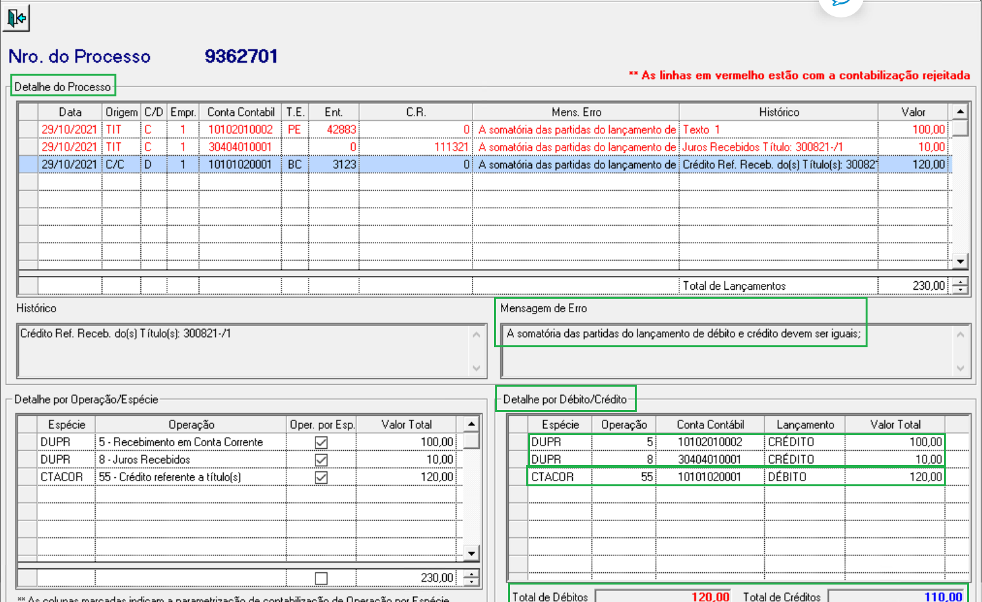Click CTACOR cell in Débito/Crédito grid
Image resolution: width=982 pixels, height=602 pixels.
click(560, 477)
